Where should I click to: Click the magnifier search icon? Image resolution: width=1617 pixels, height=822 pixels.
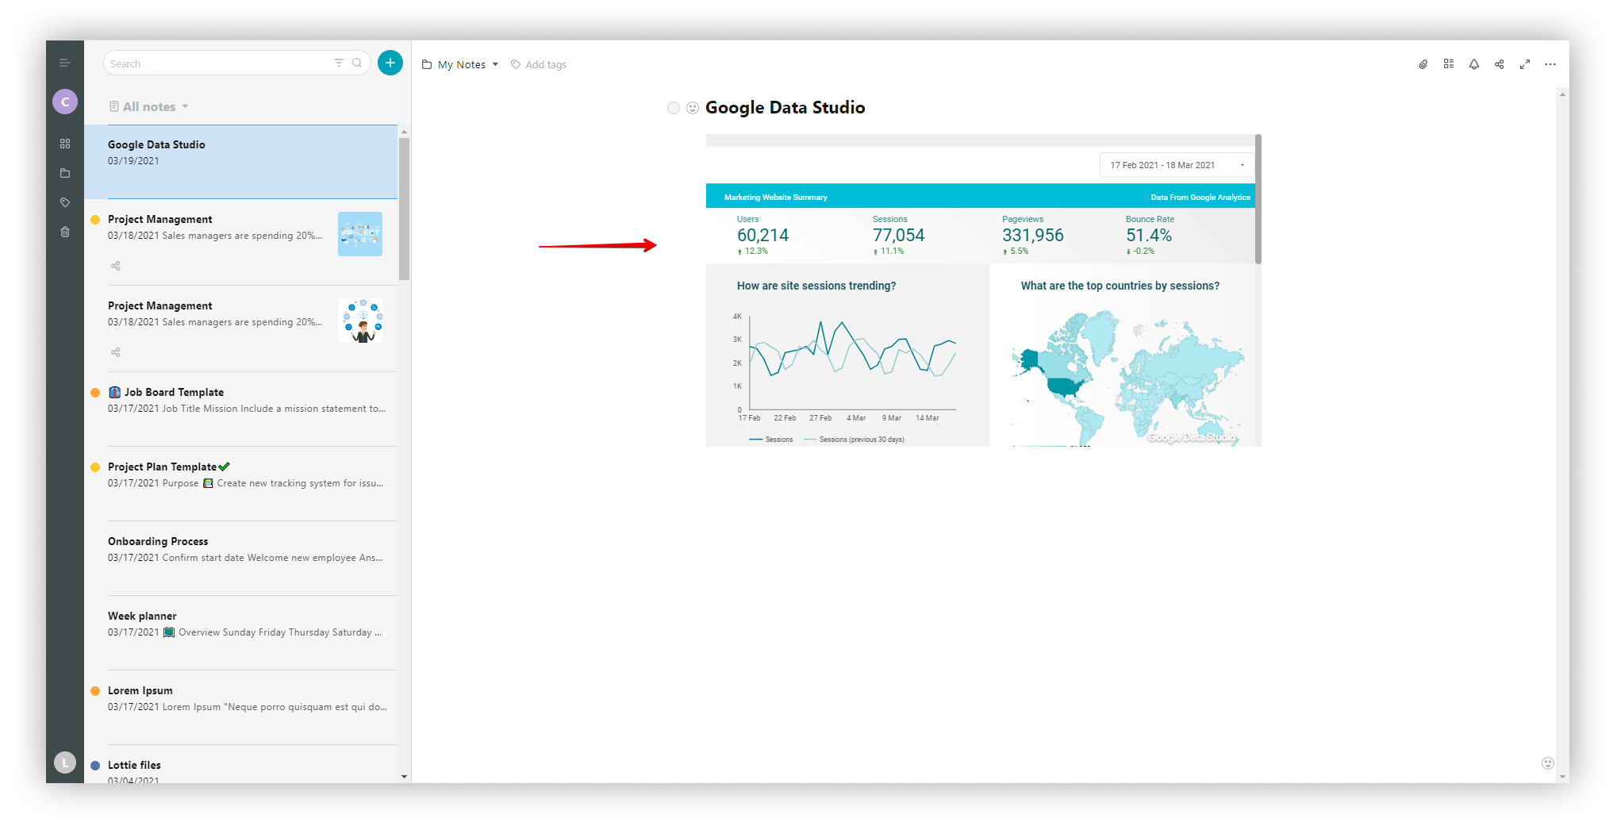(357, 63)
